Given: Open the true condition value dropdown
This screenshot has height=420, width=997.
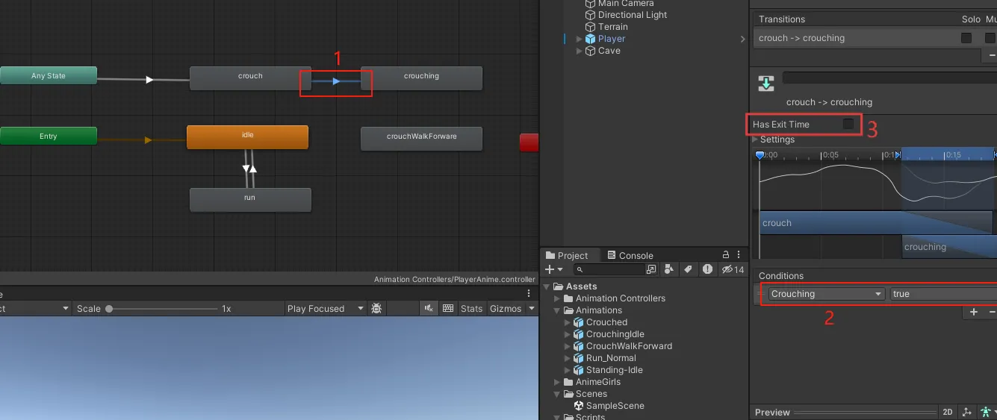Looking at the screenshot, I should (943, 294).
